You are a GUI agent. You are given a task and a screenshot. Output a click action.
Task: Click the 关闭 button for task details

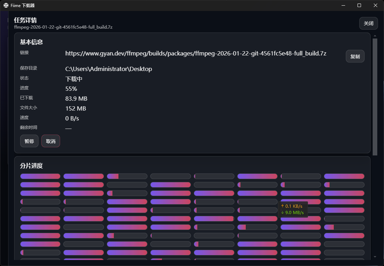click(368, 23)
